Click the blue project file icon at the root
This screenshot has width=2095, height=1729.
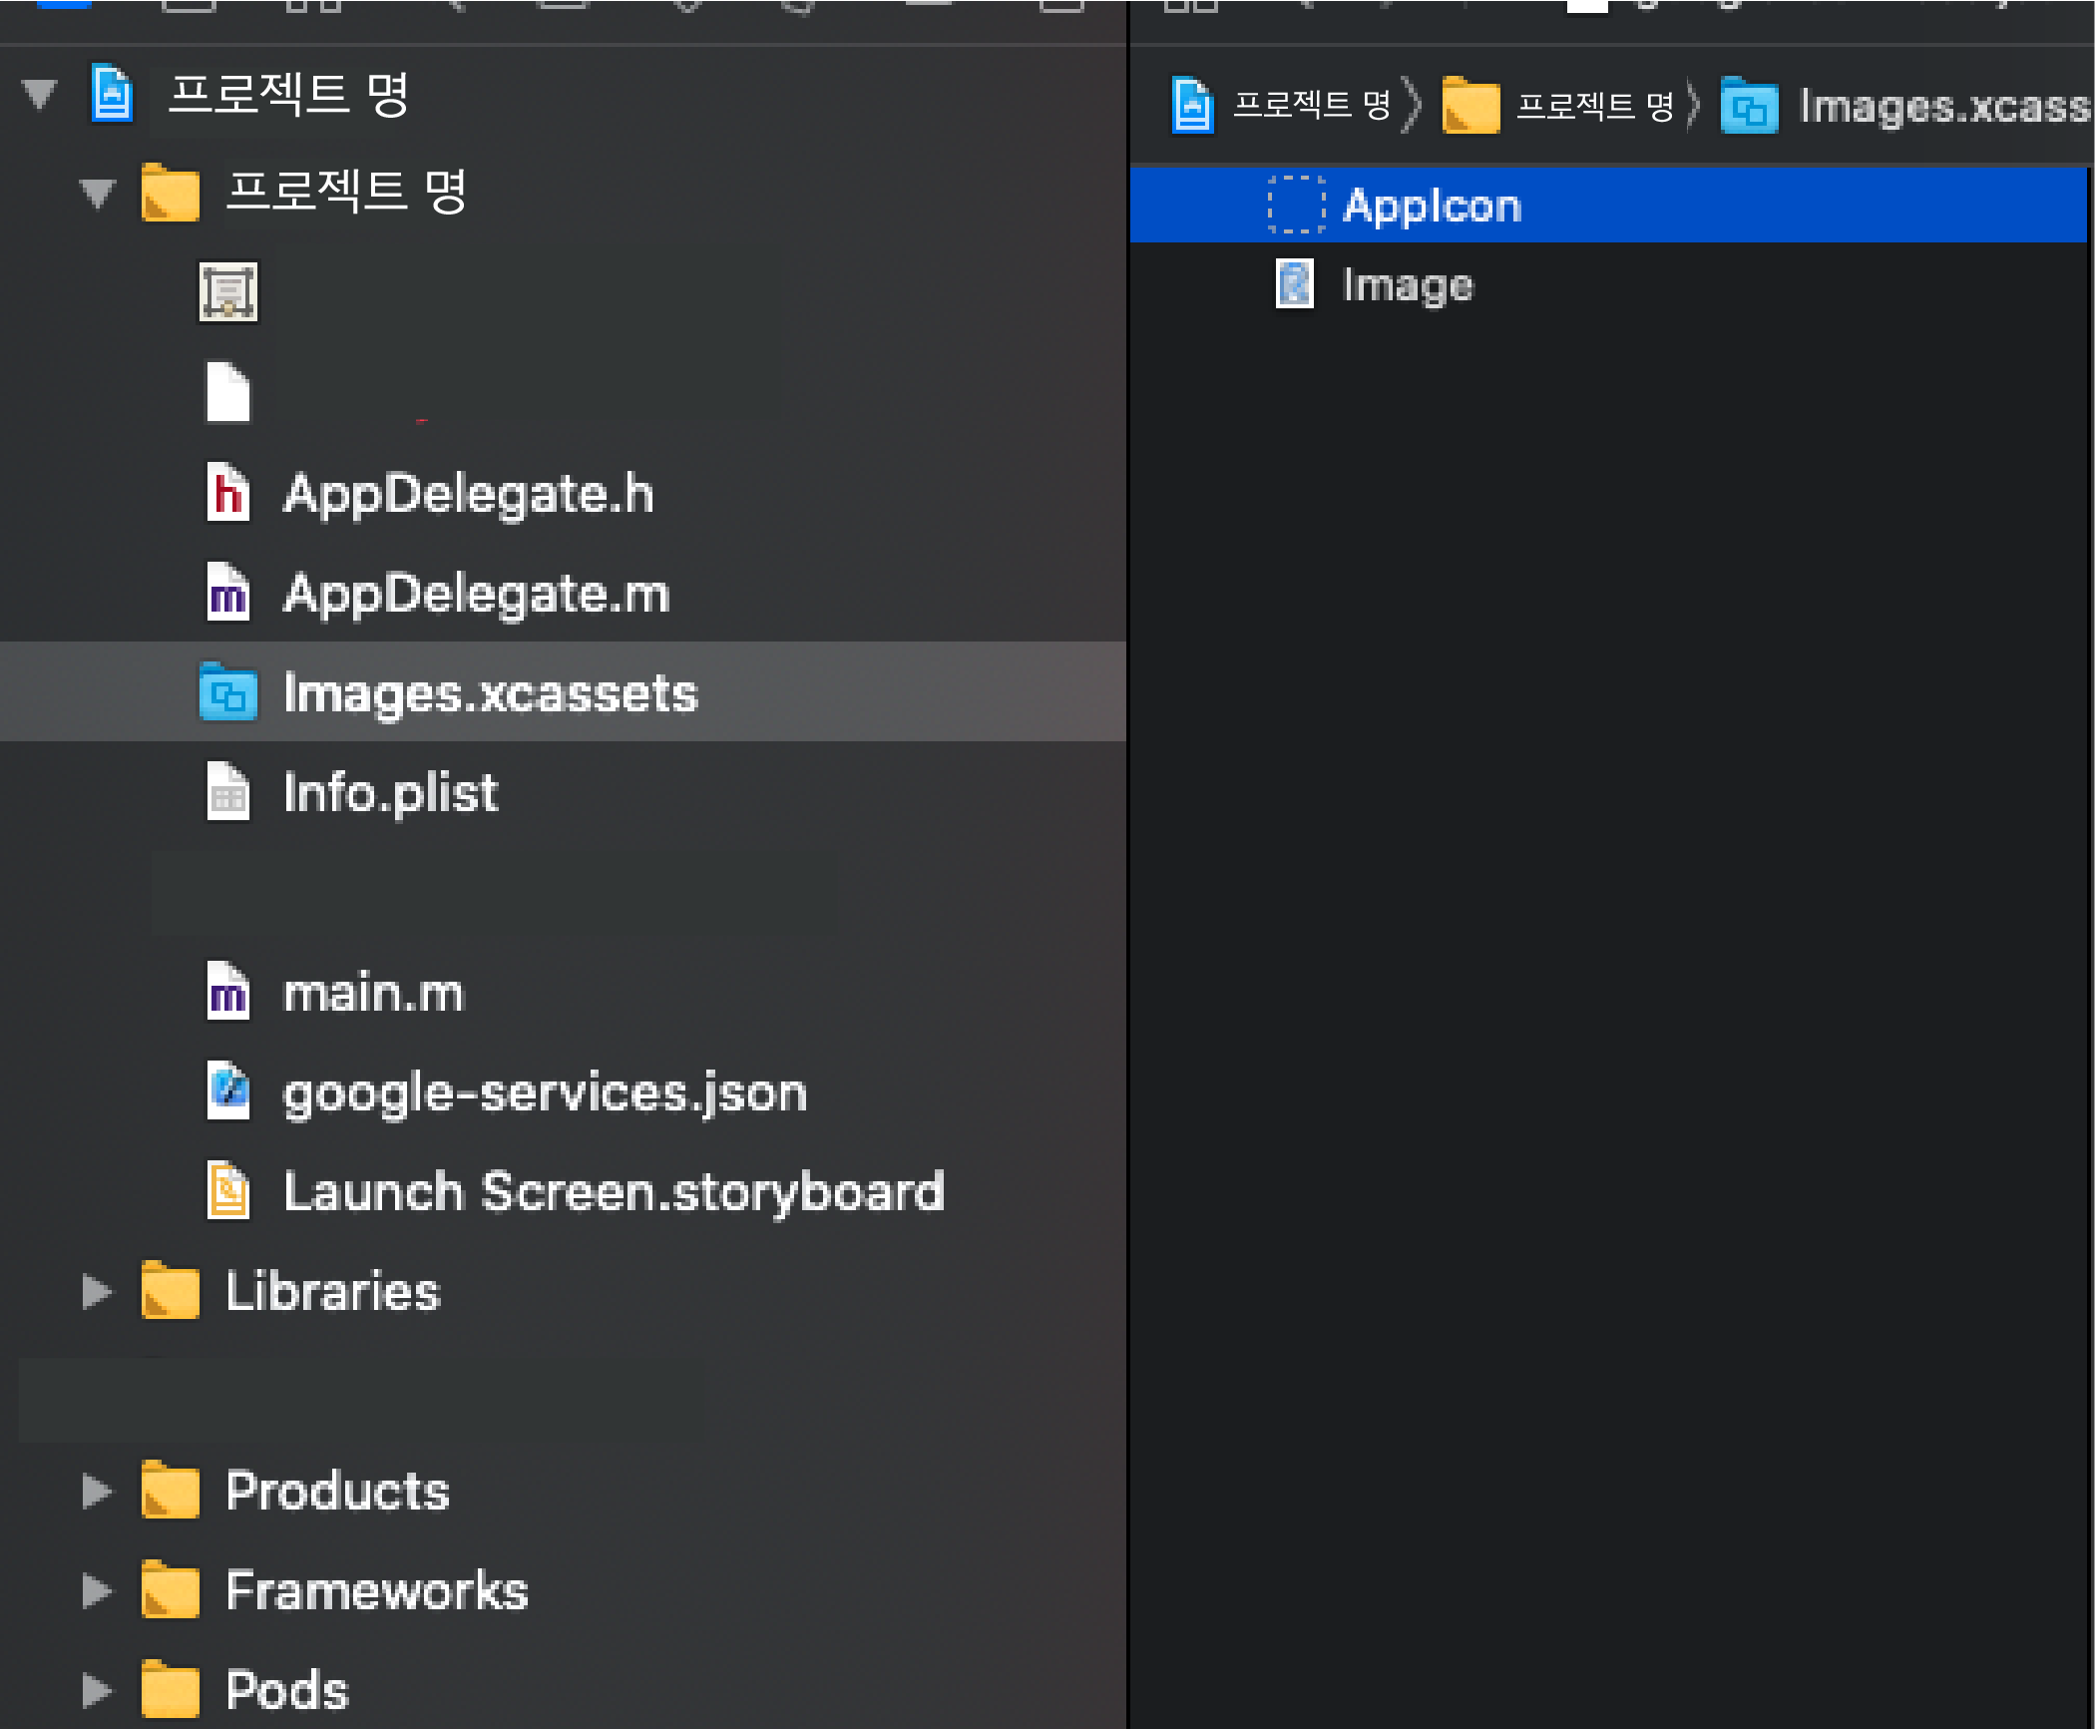coord(112,94)
